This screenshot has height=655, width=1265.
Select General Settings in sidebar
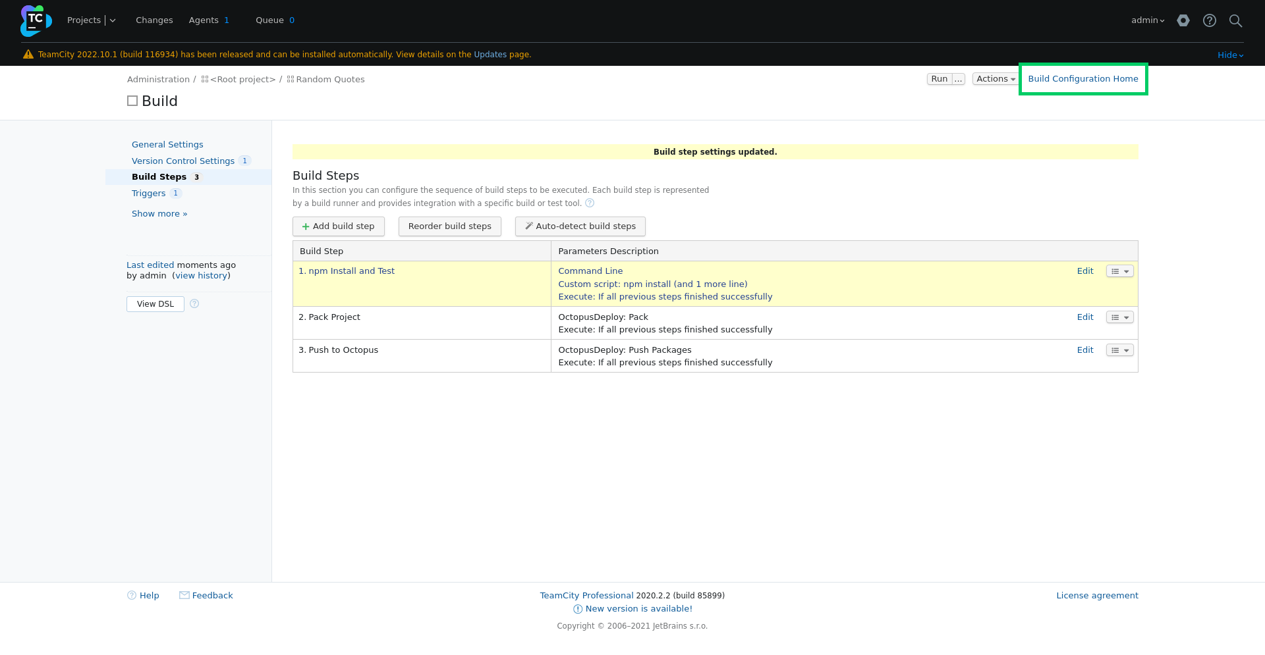pos(167,145)
